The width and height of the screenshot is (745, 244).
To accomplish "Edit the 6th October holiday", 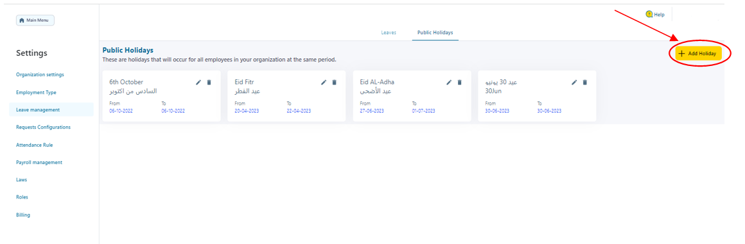I will coord(198,83).
